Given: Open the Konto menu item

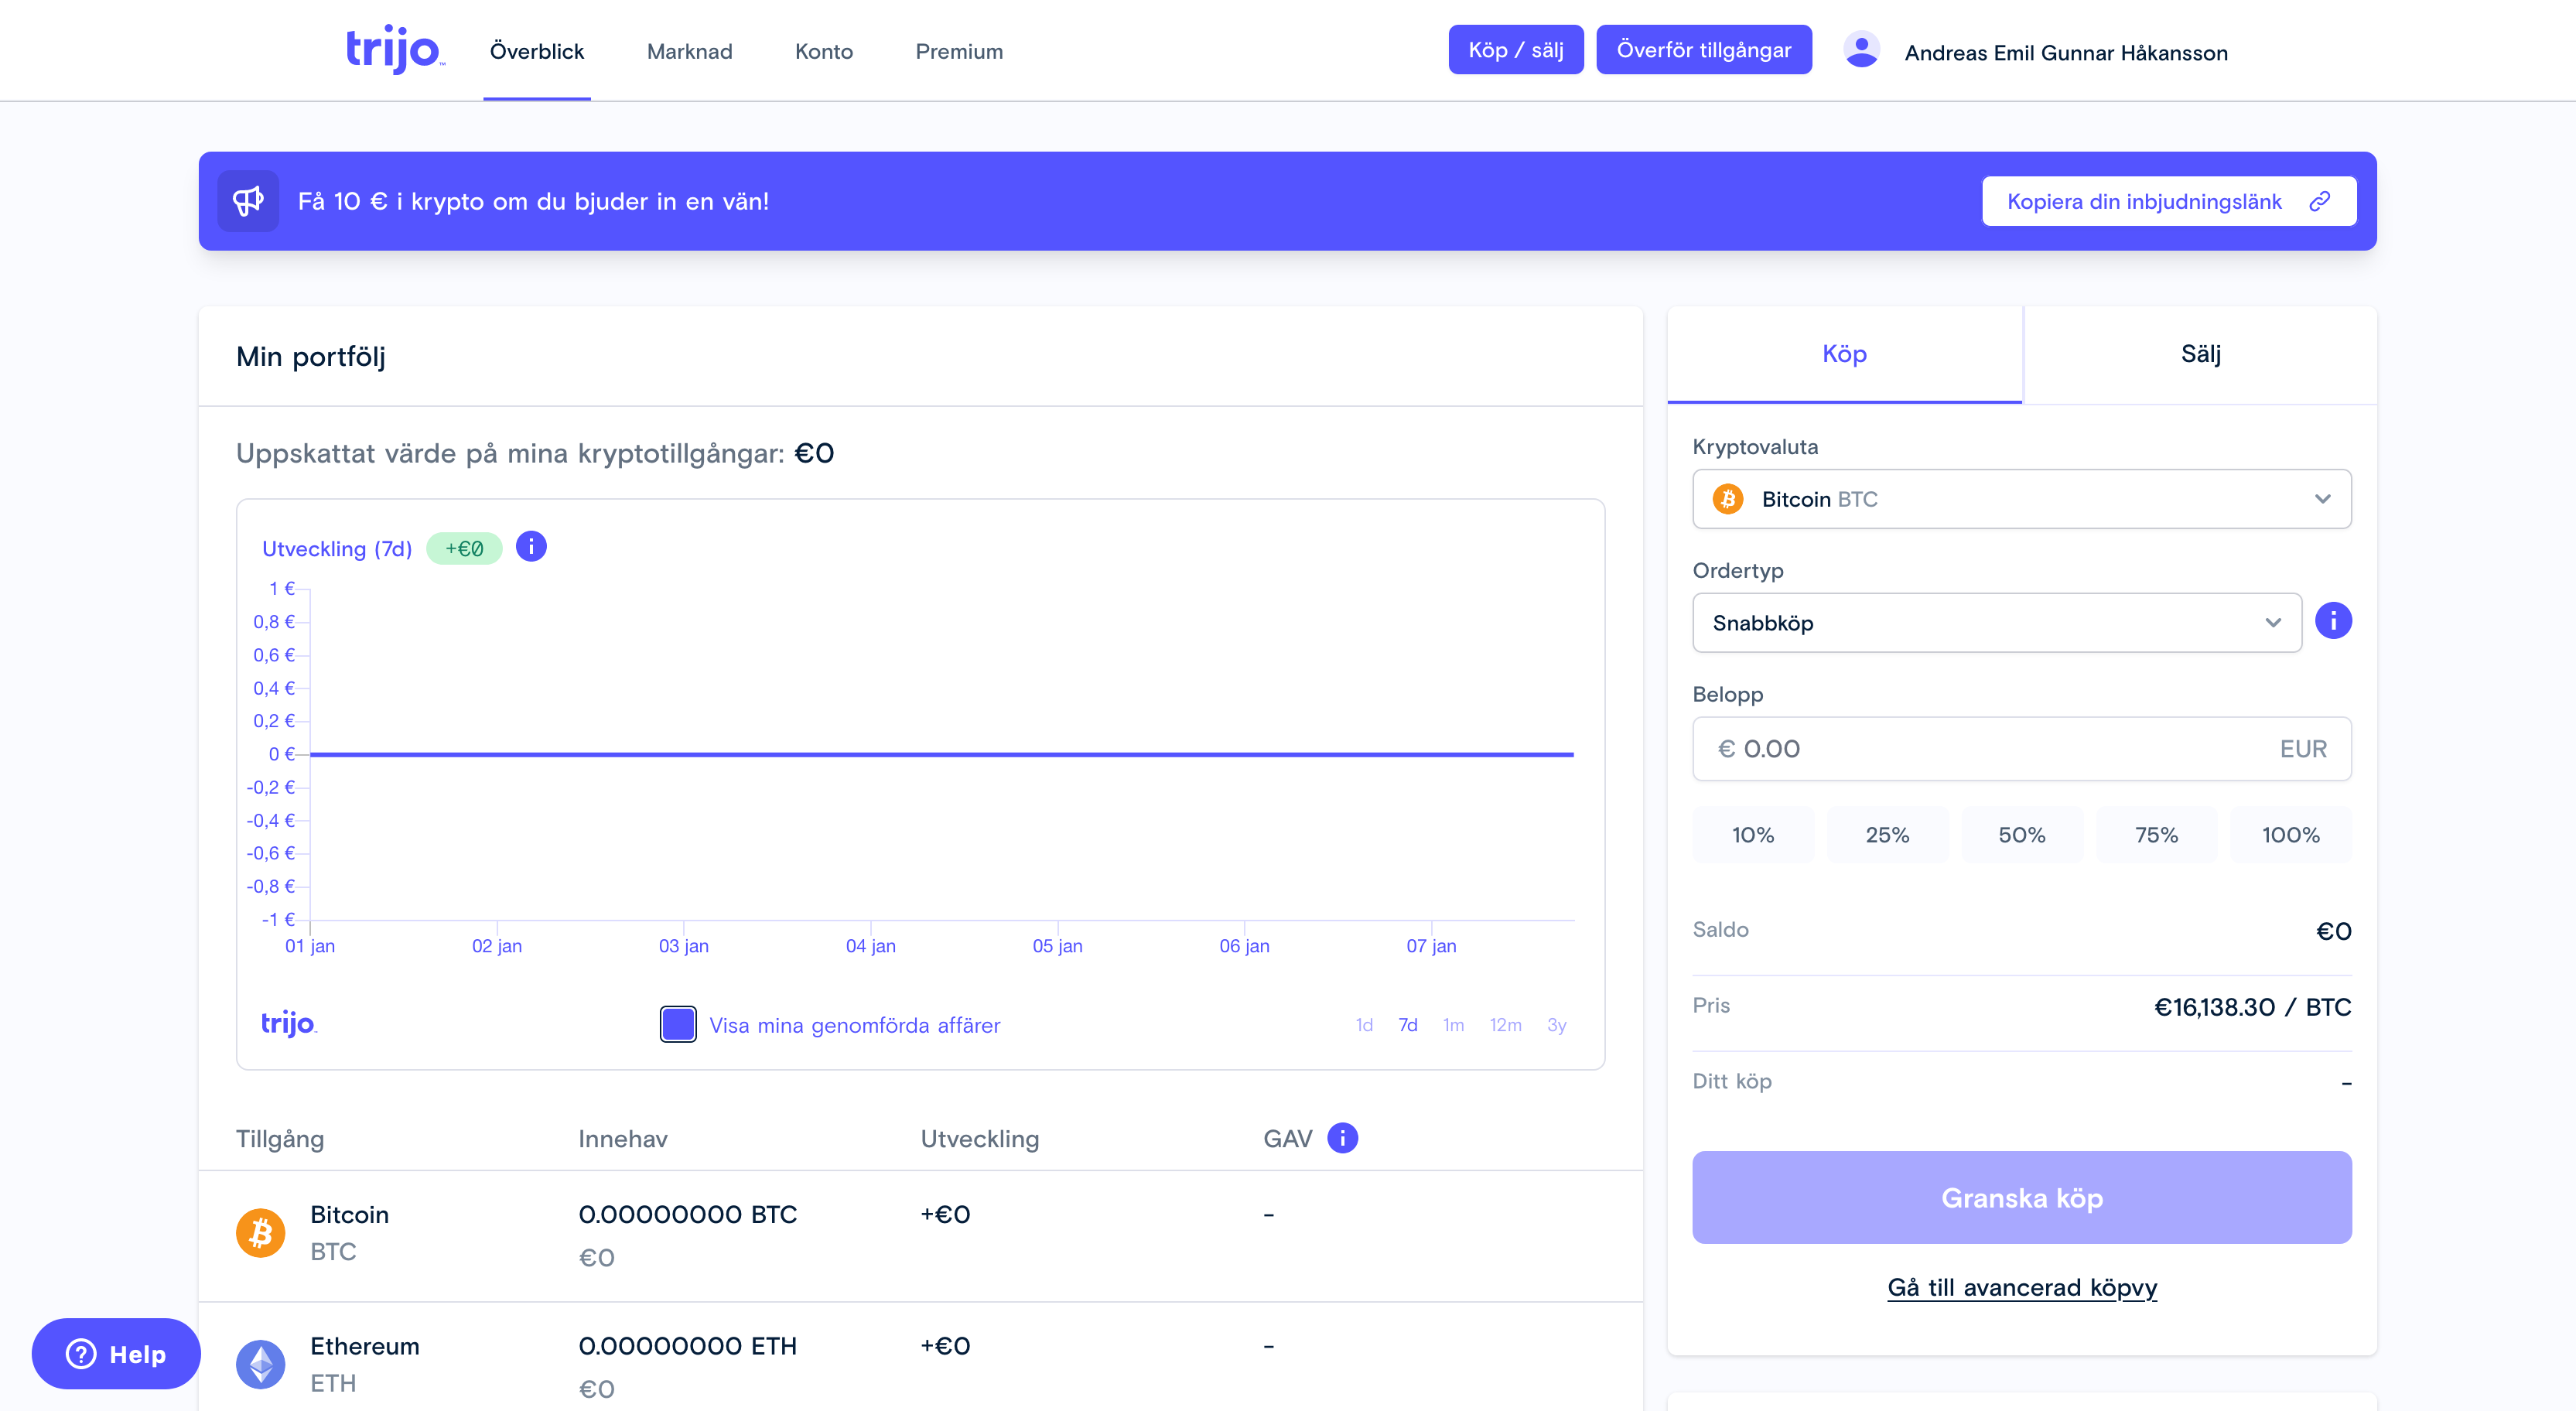Looking at the screenshot, I should [x=823, y=51].
